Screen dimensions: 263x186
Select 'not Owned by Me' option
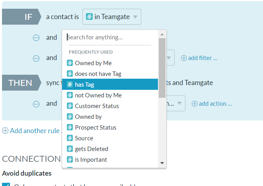pos(110,95)
